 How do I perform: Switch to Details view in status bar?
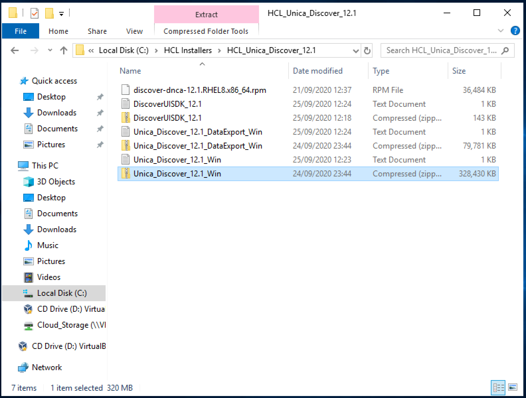(498, 387)
